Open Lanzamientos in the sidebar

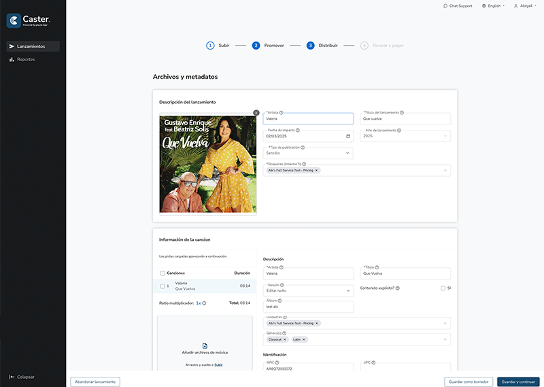[33, 46]
